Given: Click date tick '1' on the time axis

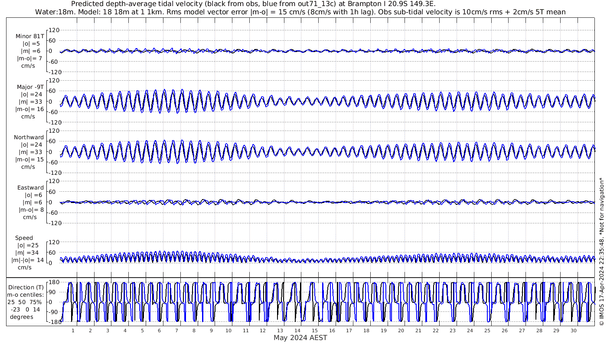Looking at the screenshot, I should point(73,331).
